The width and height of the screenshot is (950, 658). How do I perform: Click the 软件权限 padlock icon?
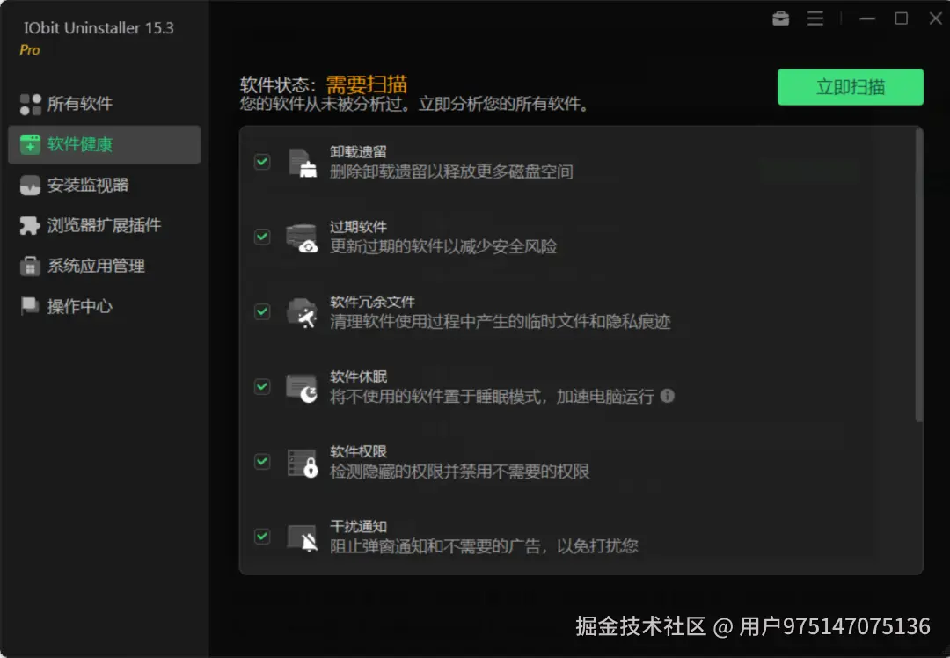tap(303, 463)
